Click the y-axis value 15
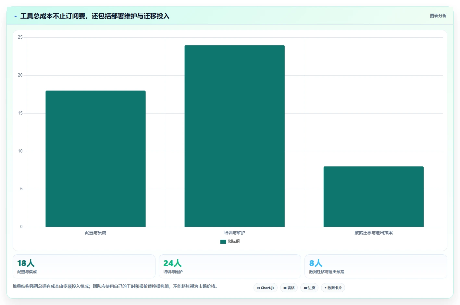The image size is (460, 305). pos(20,113)
